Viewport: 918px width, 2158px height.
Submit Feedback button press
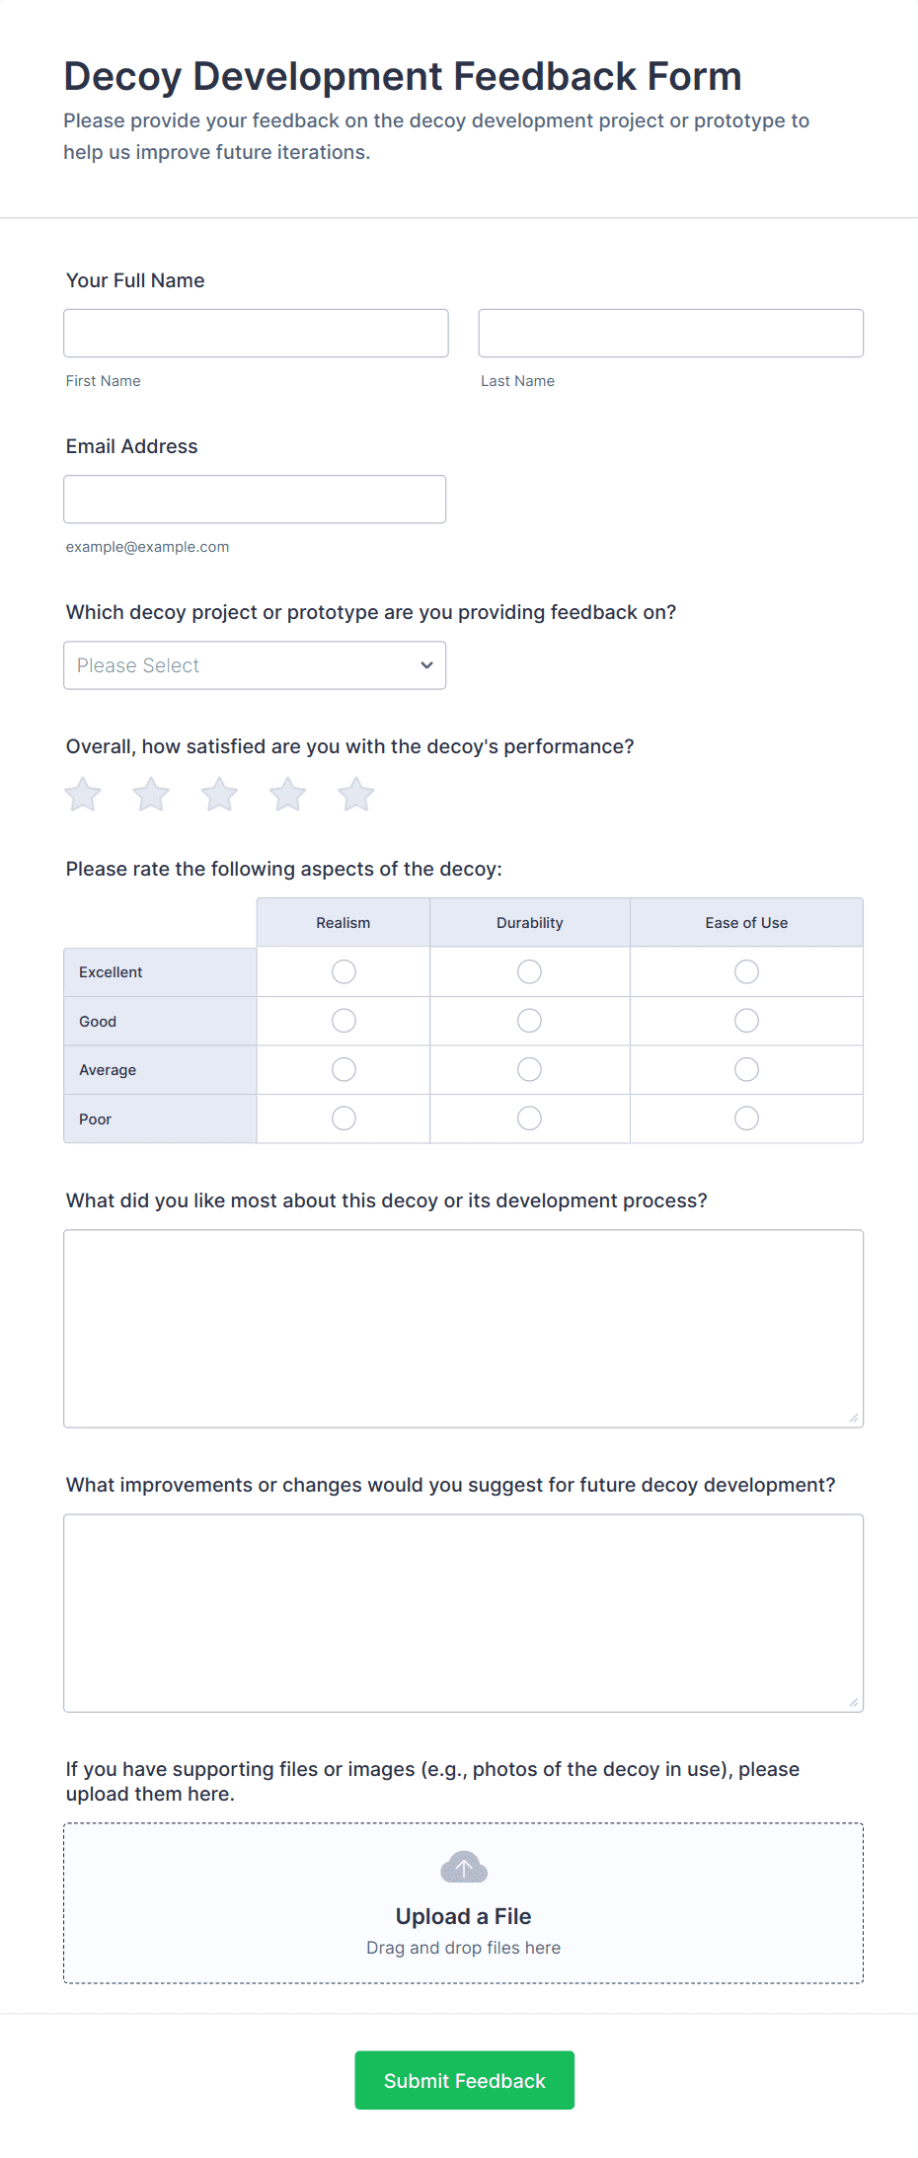464,2080
